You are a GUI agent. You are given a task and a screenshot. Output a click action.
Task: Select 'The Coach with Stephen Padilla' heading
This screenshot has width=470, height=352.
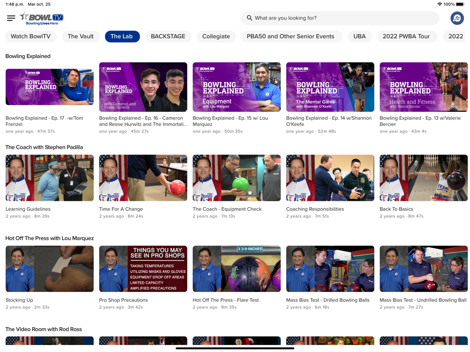pyautogui.click(x=44, y=147)
